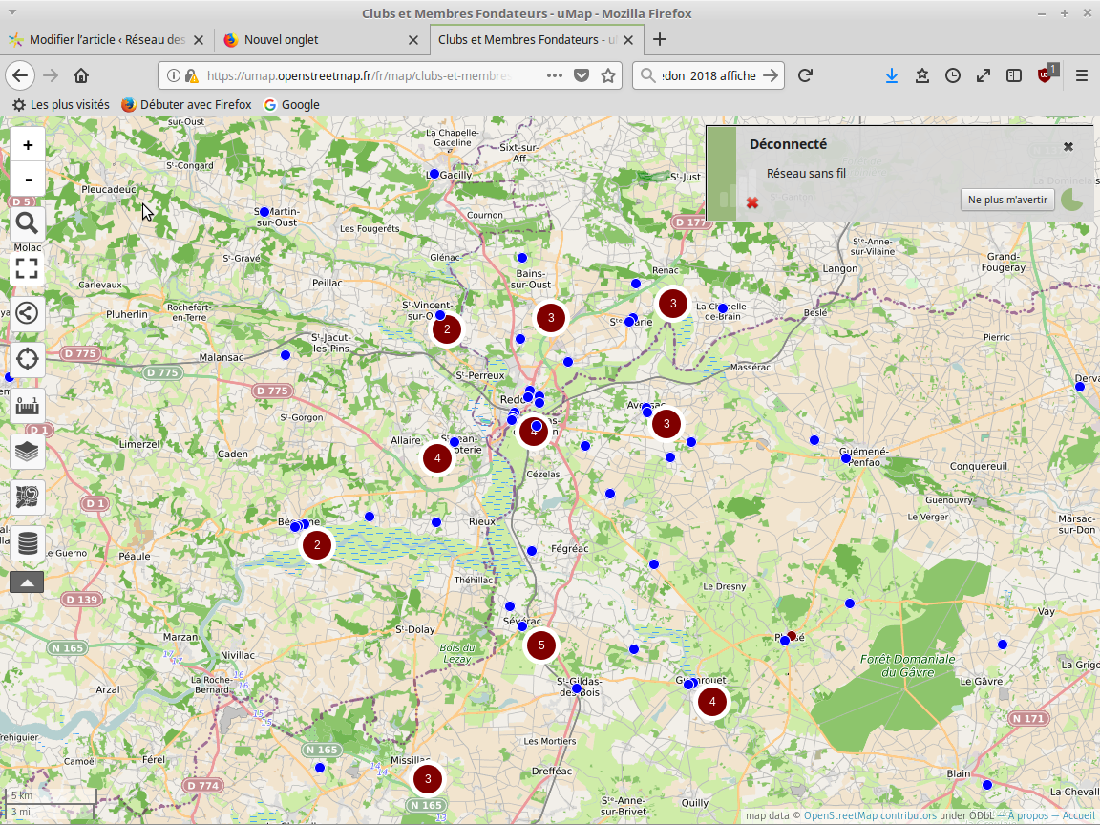Zoom out of the map

[x=28, y=180]
